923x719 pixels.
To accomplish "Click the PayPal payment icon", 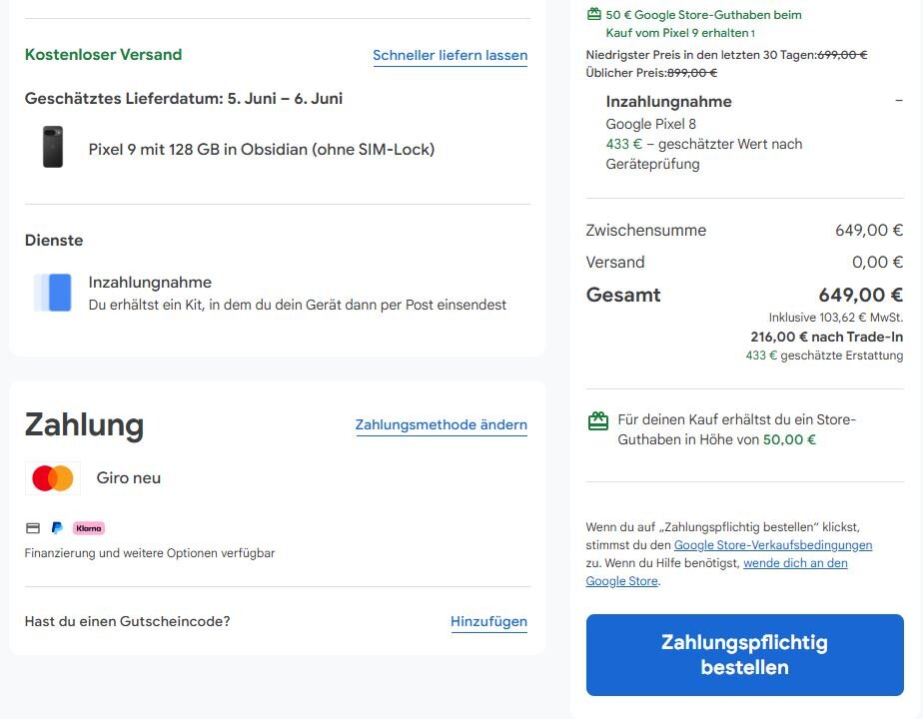I will (57, 527).
